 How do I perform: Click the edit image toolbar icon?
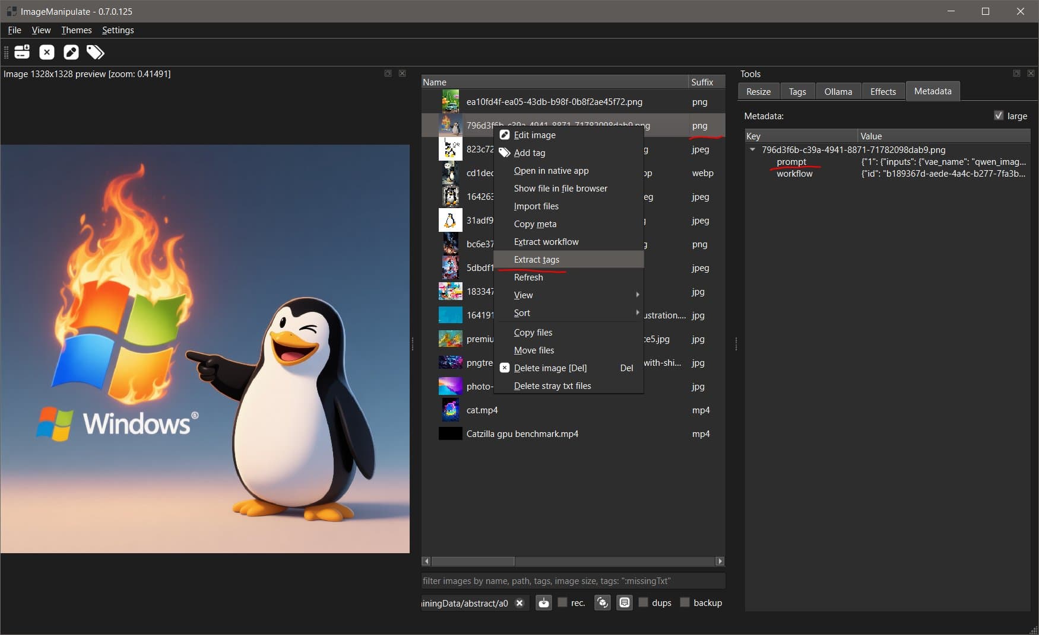click(71, 52)
